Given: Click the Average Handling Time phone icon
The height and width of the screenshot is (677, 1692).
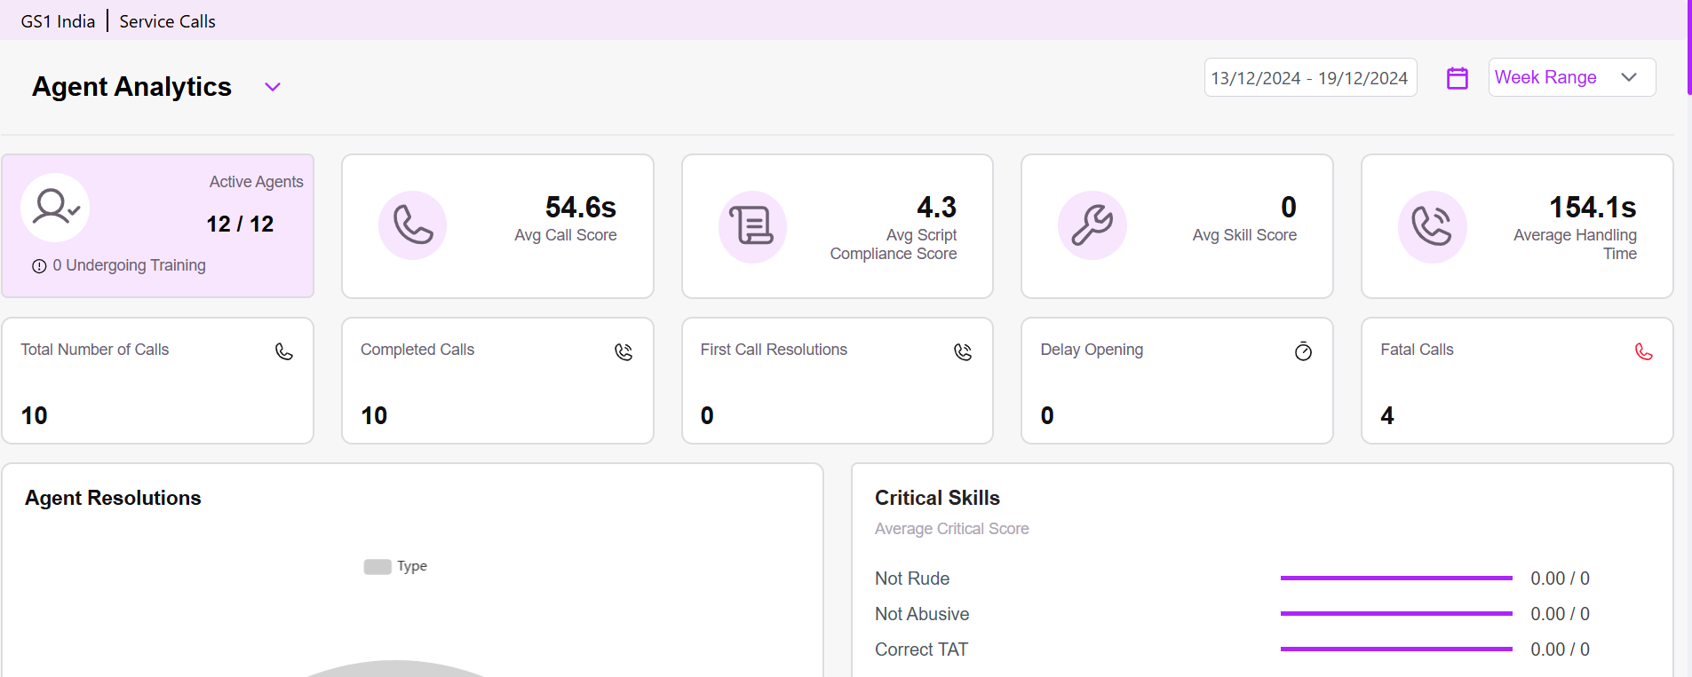Looking at the screenshot, I should pos(1432,226).
